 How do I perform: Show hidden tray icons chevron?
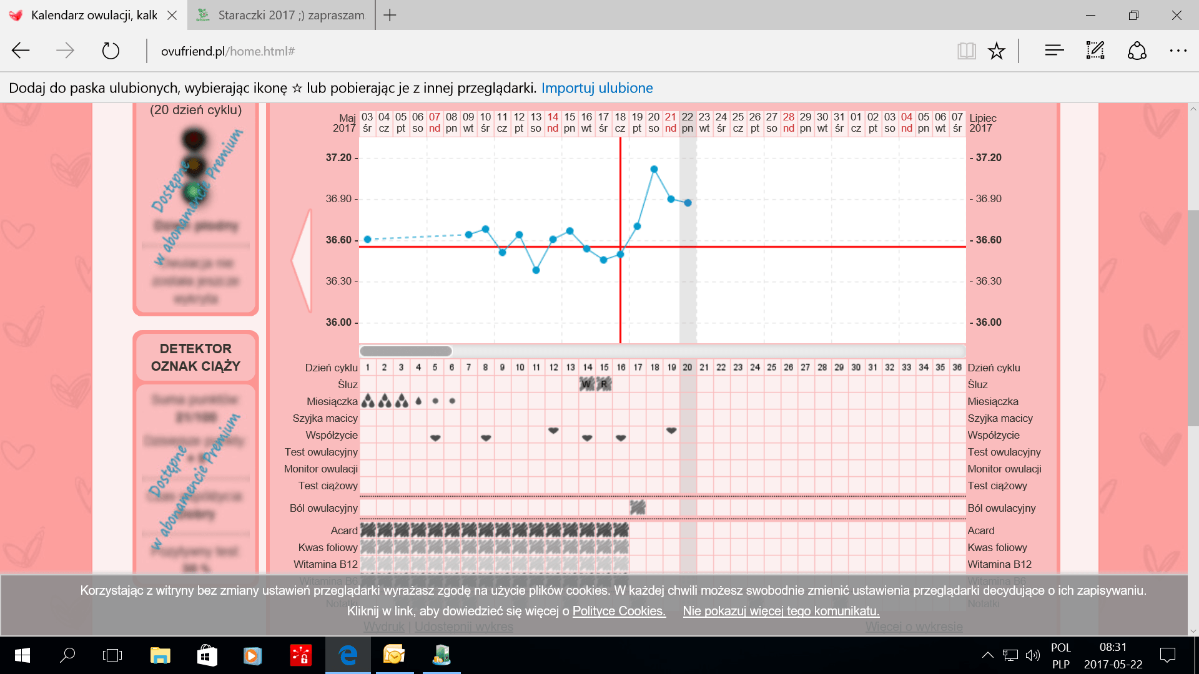987,655
